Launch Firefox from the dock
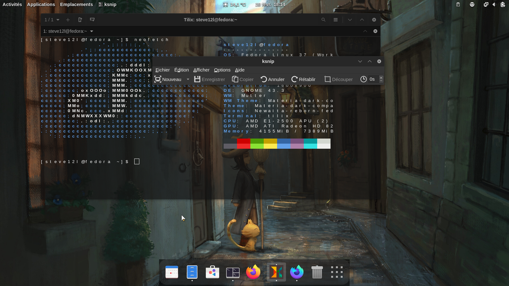 tap(253, 272)
